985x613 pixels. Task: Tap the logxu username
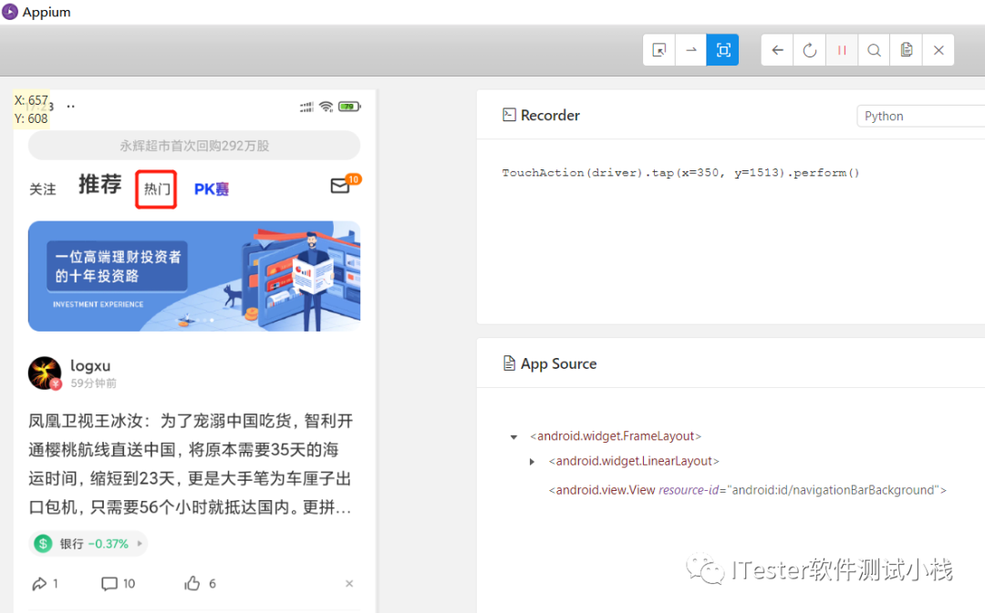pyautogui.click(x=90, y=366)
